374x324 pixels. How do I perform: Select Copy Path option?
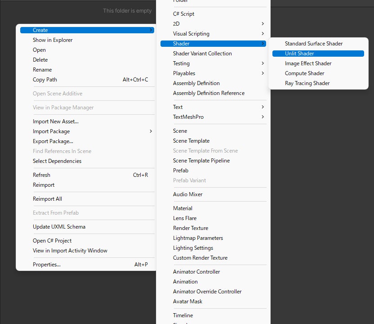[87, 80]
